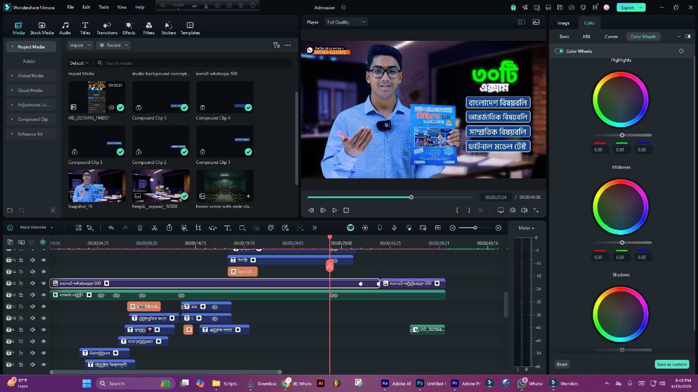Select the Snapshot_19 thumbnail
698x392 pixels.
point(97,186)
